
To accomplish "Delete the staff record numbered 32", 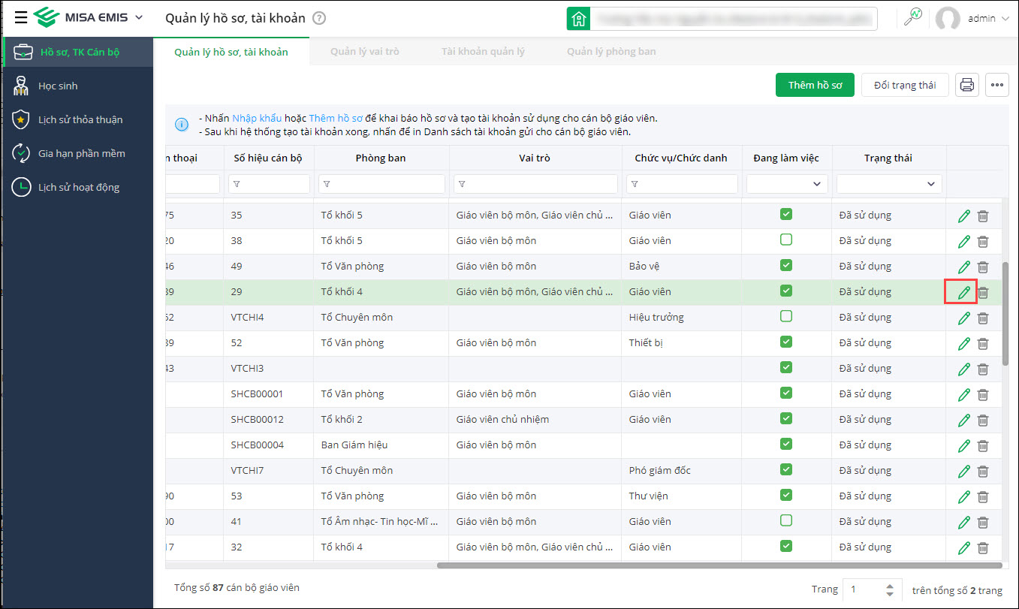I will [982, 548].
